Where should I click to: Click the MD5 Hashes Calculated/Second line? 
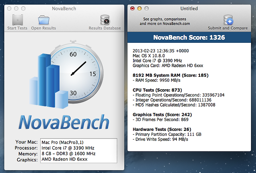point(174,105)
